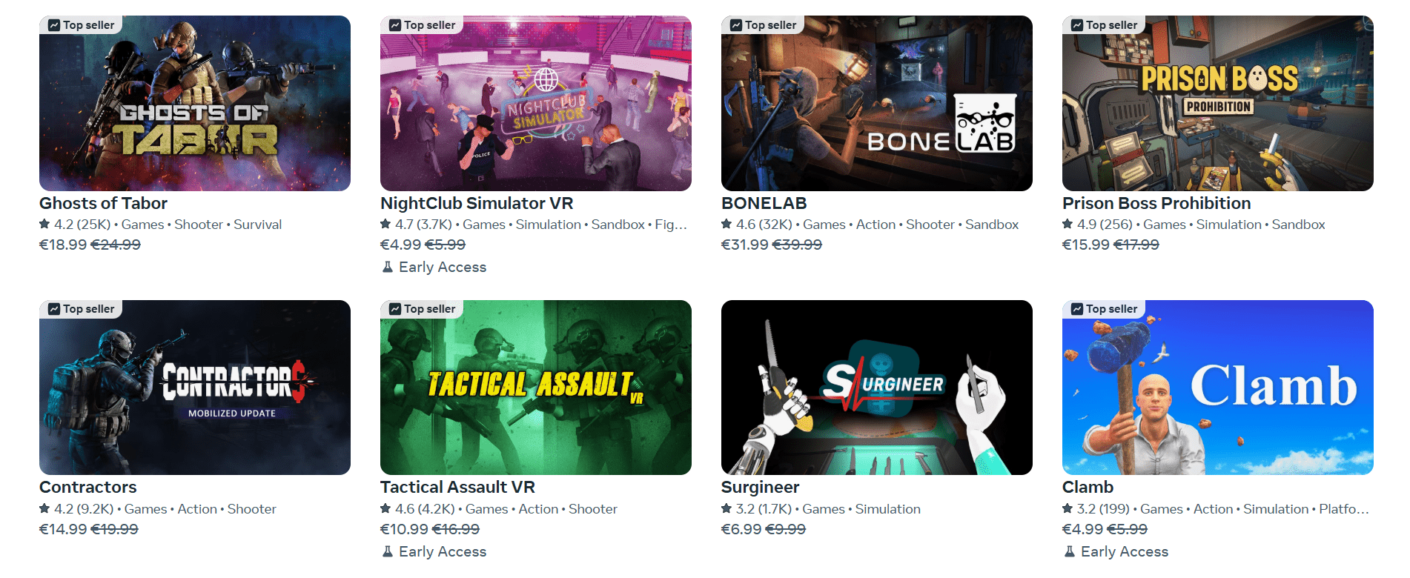Click the Top seller badge on BONELAB
This screenshot has height=578, width=1410.
point(763,25)
